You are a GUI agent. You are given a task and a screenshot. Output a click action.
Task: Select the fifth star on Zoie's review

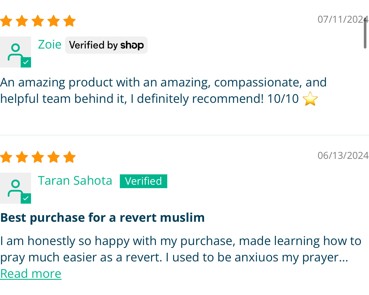pyautogui.click(x=69, y=20)
